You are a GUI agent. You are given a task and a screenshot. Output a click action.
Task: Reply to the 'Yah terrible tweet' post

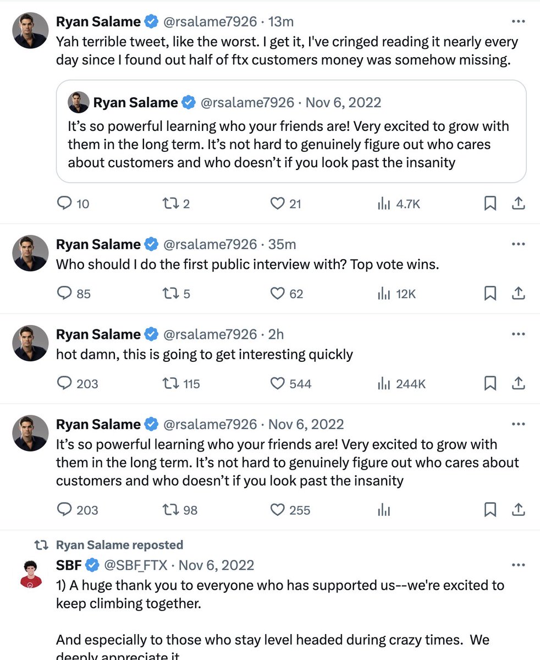coord(65,204)
